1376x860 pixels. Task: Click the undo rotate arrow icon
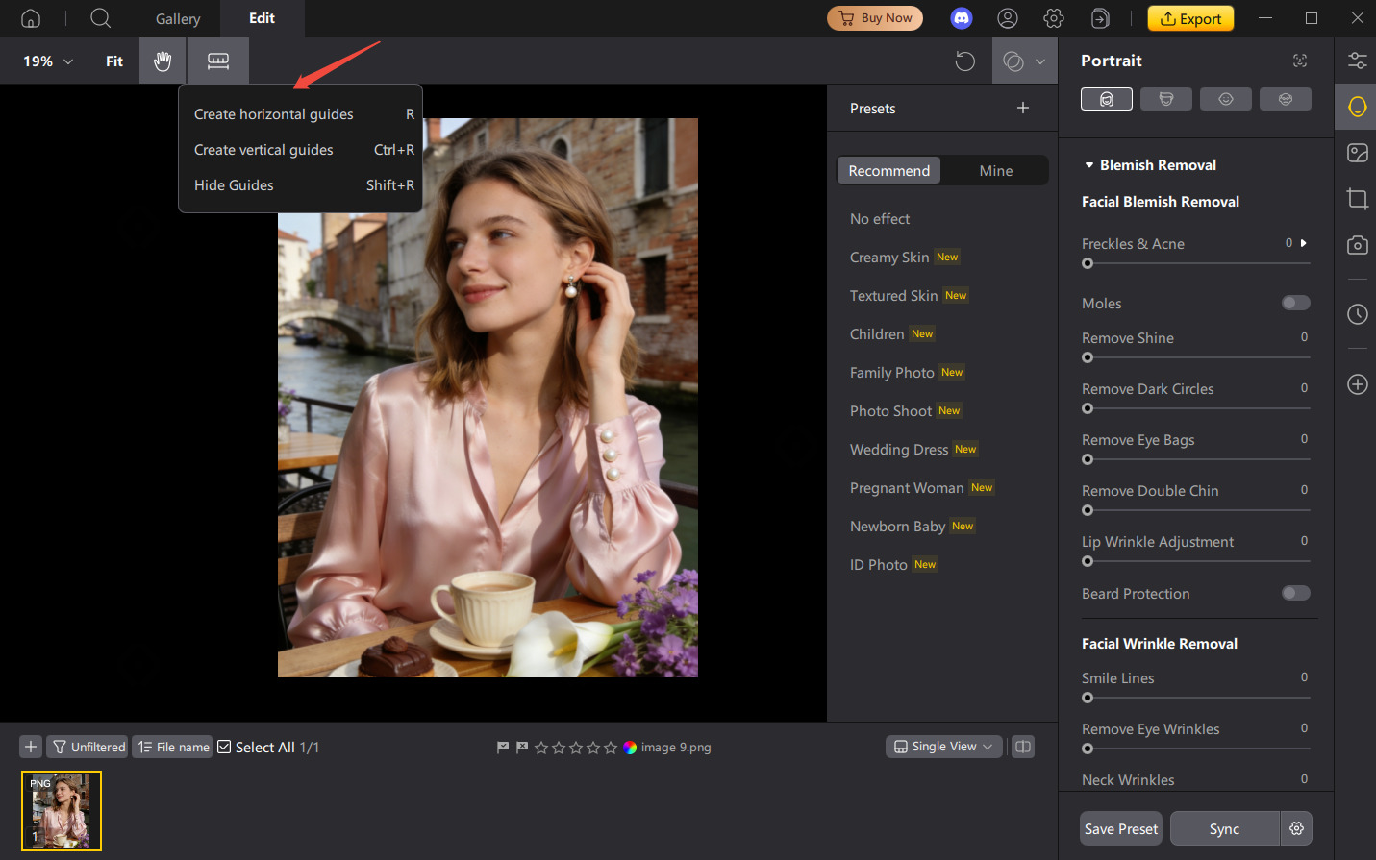964,61
